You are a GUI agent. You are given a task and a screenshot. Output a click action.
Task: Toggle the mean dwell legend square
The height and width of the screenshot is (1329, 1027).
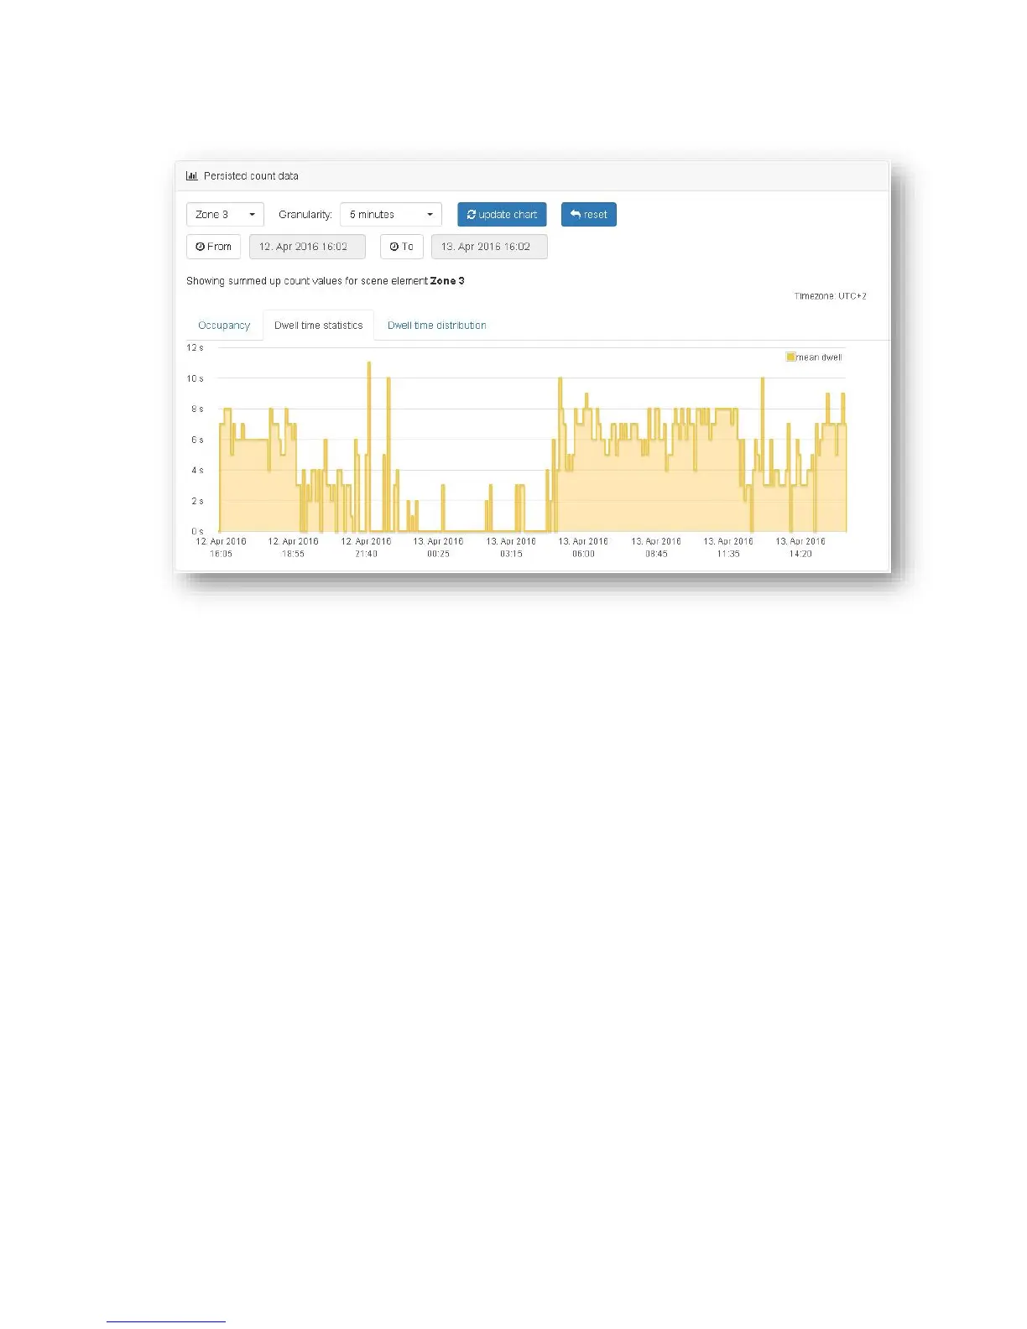790,357
